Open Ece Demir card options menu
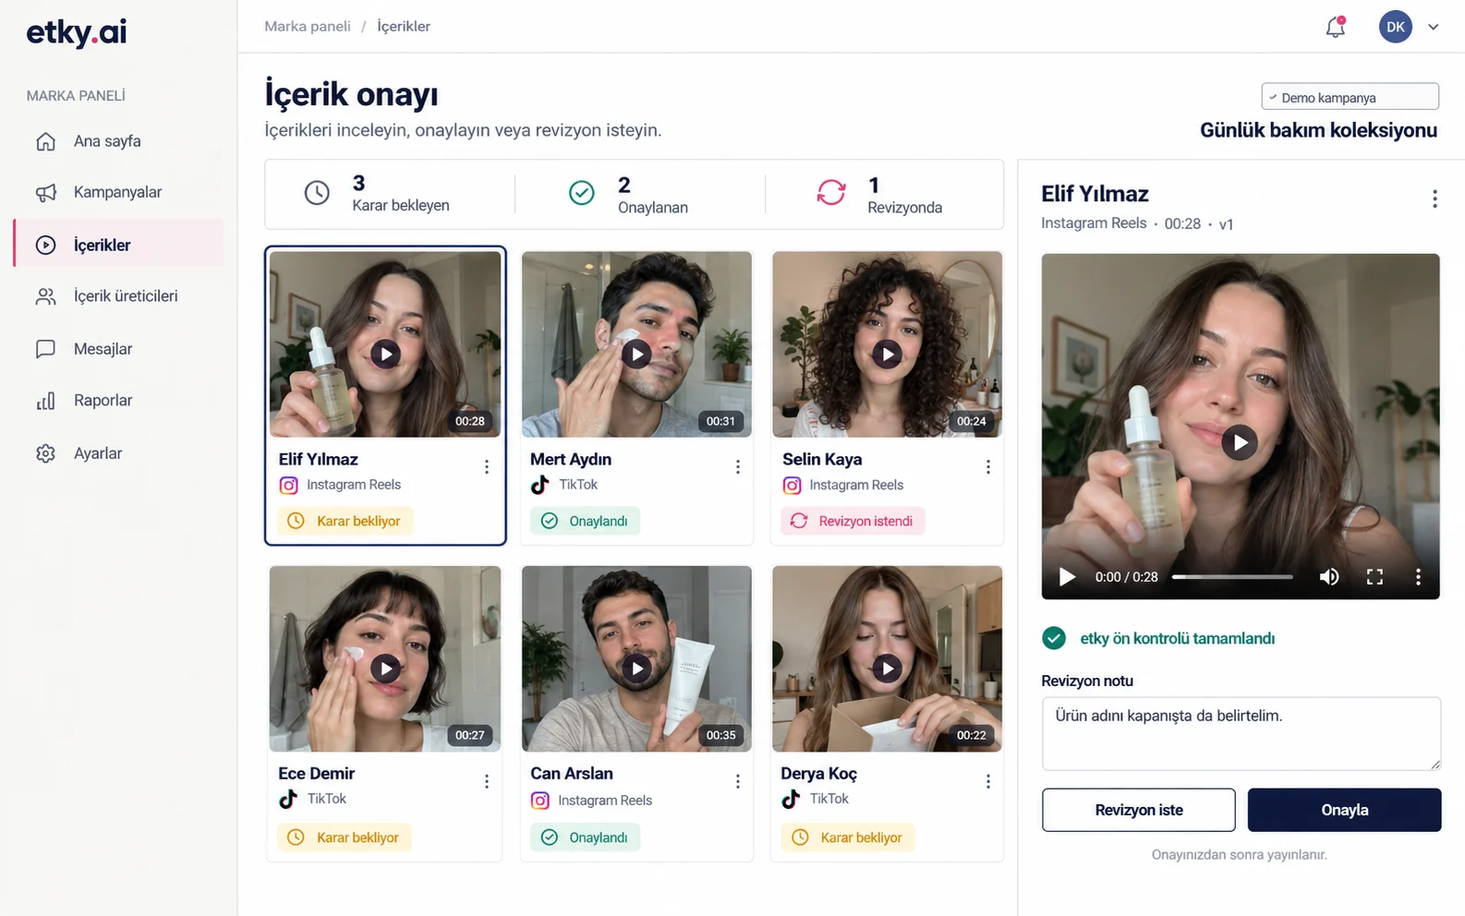1465x916 pixels. tap(487, 782)
